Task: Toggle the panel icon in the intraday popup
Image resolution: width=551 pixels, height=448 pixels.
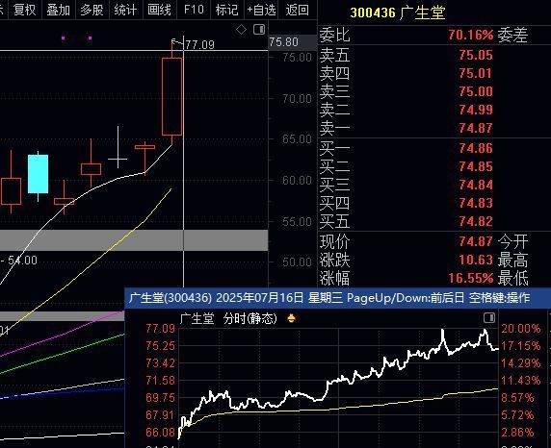Action: 489,318
